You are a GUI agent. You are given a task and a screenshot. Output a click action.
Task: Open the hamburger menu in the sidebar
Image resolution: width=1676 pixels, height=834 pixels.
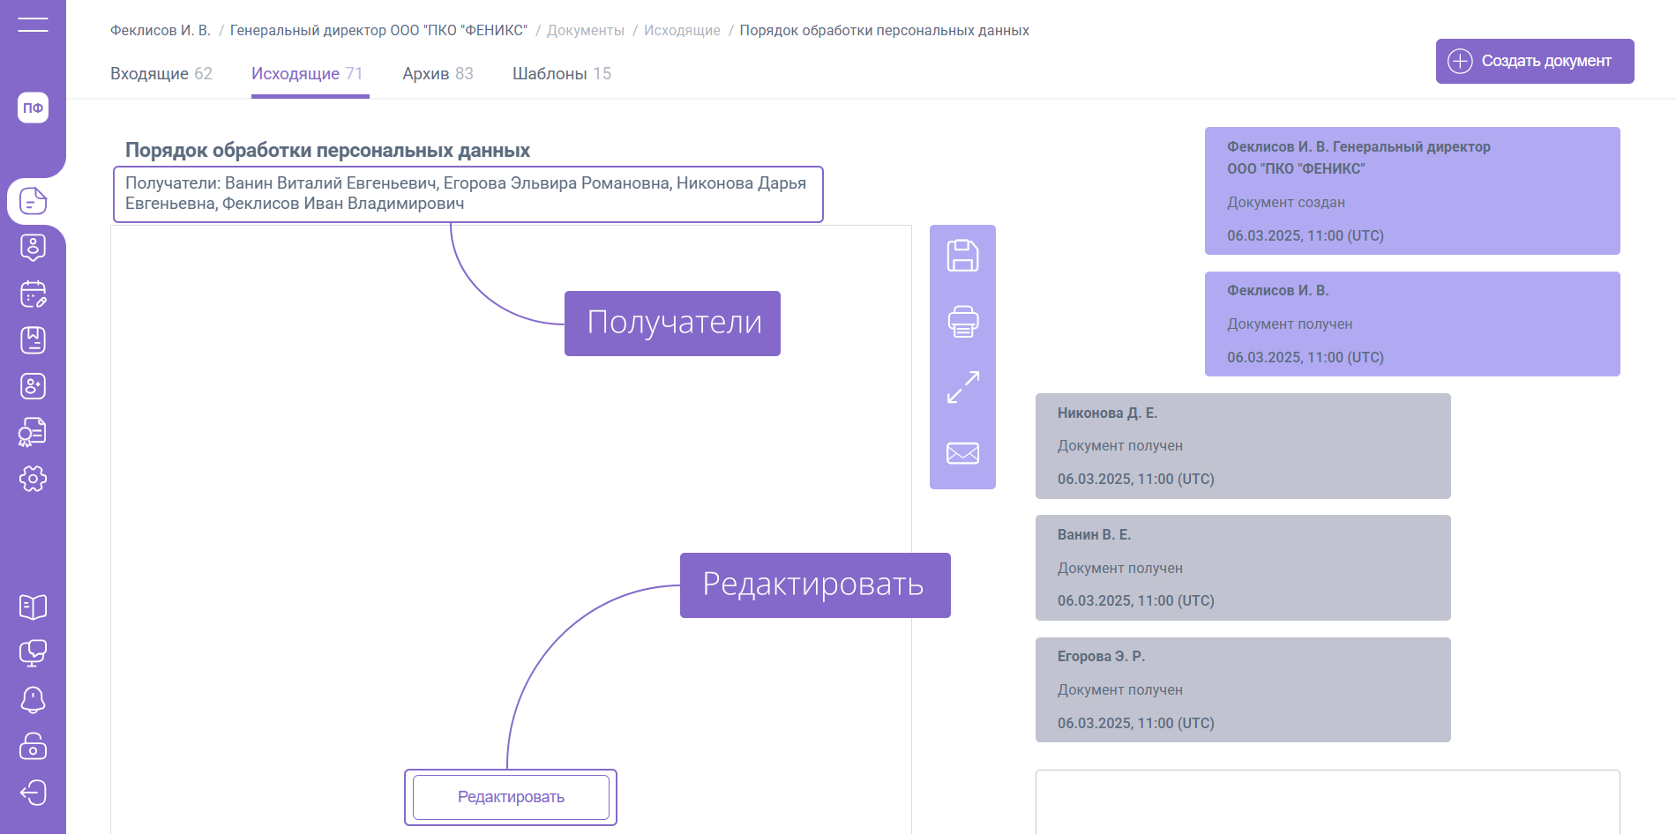click(33, 25)
